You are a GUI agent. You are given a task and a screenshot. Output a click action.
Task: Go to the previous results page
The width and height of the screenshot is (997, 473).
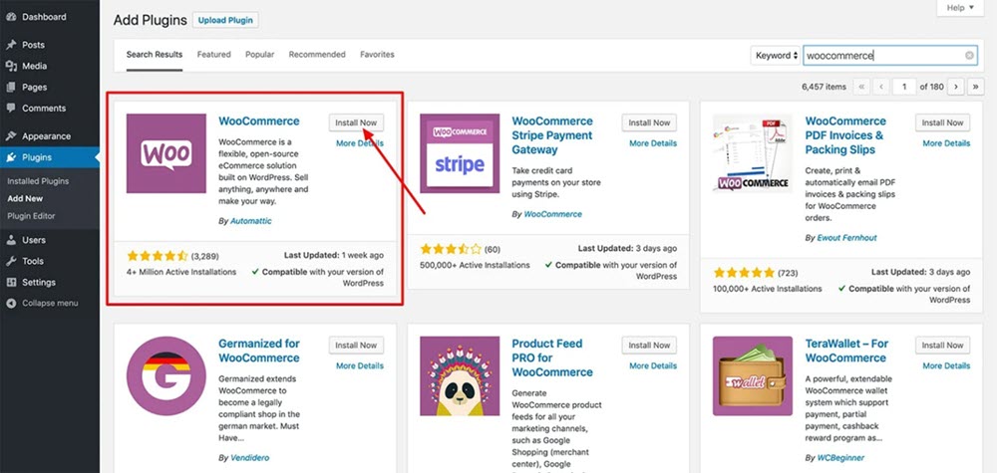[880, 87]
